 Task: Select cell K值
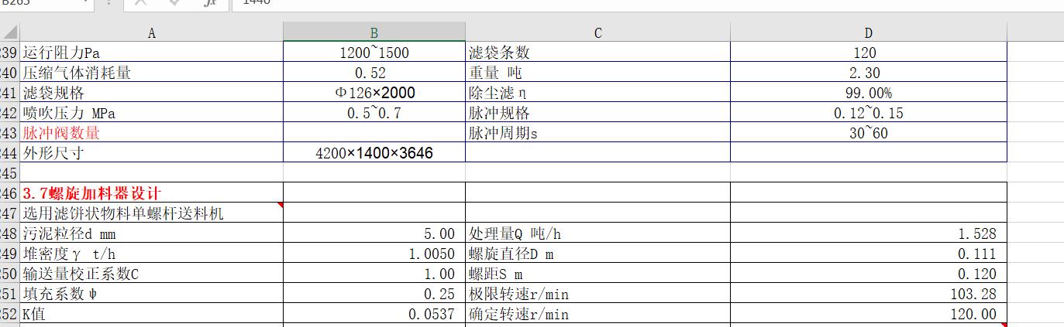(151, 314)
